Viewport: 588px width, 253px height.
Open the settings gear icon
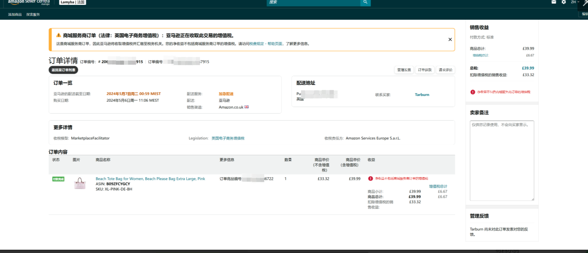pyautogui.click(x=564, y=2)
